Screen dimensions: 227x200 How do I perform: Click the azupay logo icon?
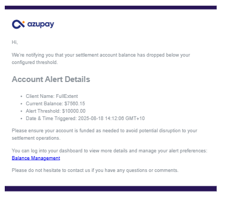coord(19,24)
